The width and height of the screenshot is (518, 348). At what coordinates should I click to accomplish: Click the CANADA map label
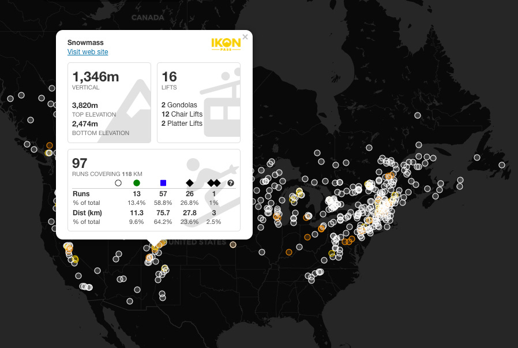pyautogui.click(x=148, y=18)
